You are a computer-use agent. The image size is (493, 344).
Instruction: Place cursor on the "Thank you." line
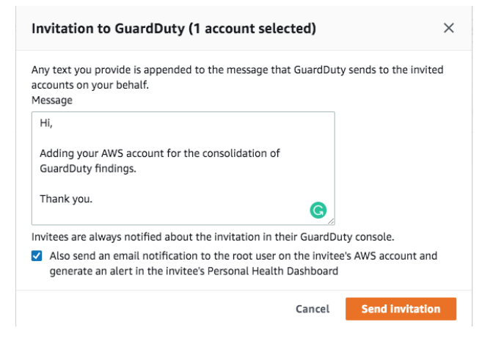click(66, 198)
